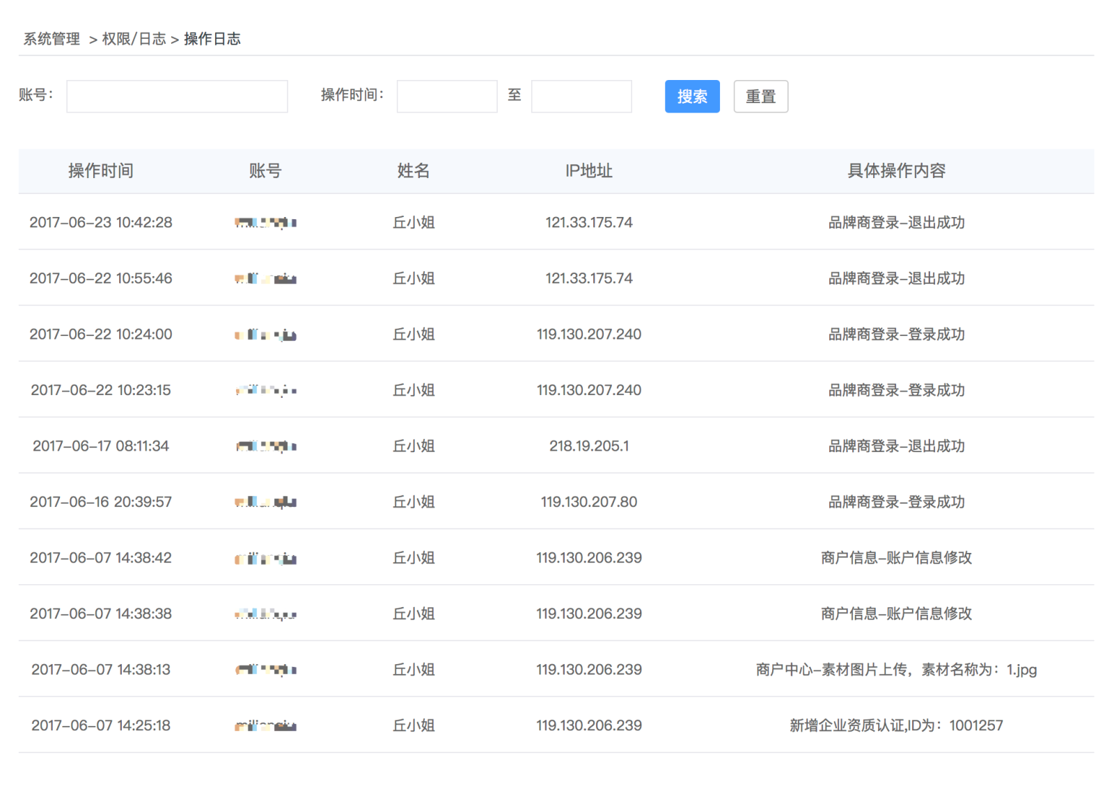1114x788 pixels.
Task: Click blurred account in the 14:38:13 row
Action: coord(265,670)
